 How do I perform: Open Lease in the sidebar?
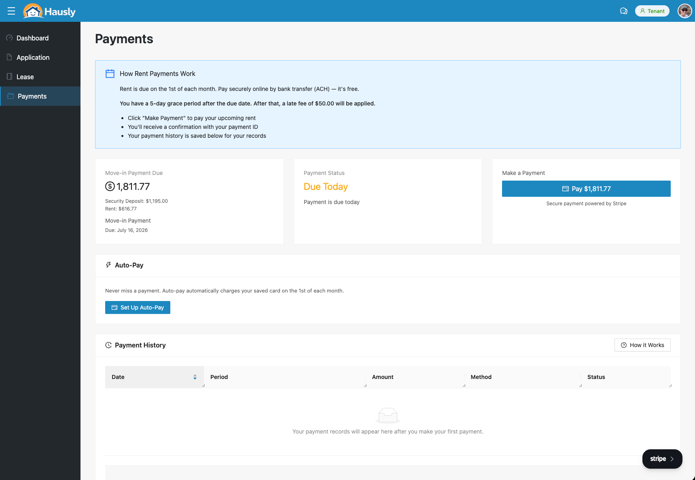click(40, 77)
